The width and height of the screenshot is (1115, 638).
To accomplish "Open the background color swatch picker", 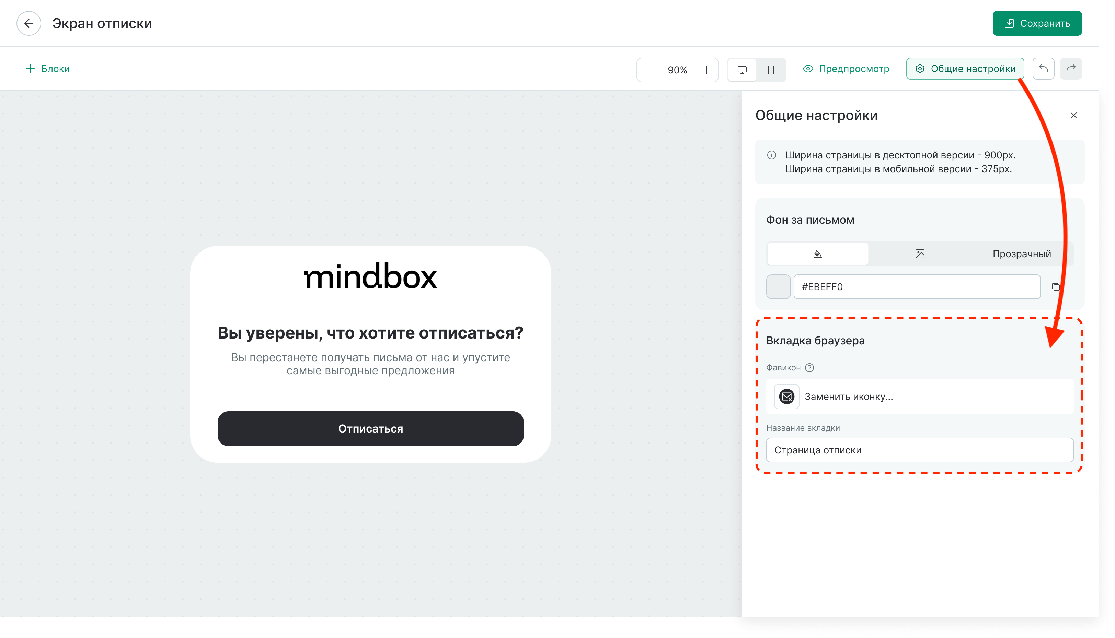I will pos(778,286).
